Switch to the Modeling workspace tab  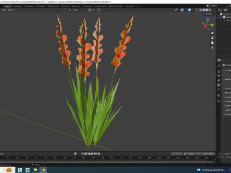click(x=17, y=6)
